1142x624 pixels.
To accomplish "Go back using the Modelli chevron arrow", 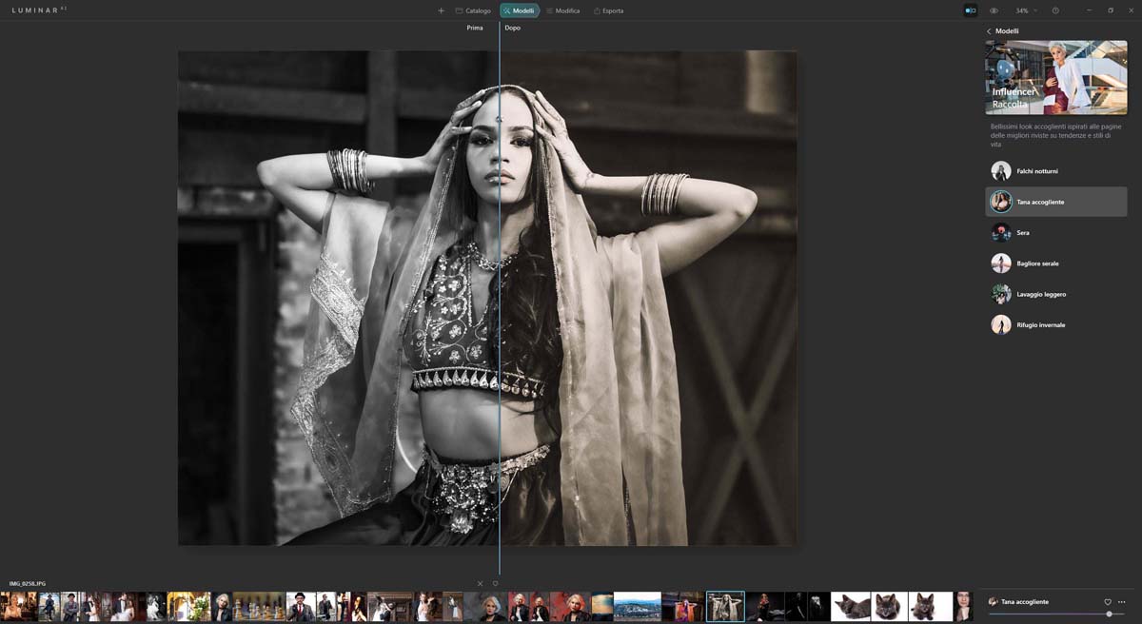I will pos(989,31).
